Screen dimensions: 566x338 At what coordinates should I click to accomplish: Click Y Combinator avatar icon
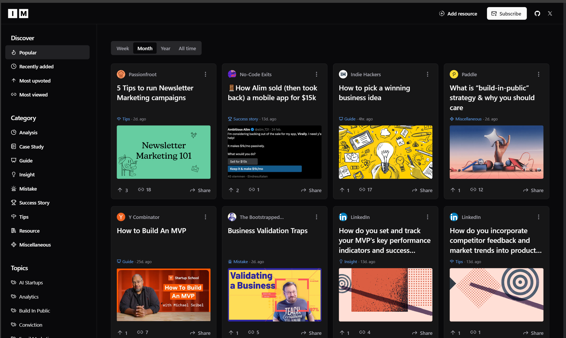coord(121,217)
